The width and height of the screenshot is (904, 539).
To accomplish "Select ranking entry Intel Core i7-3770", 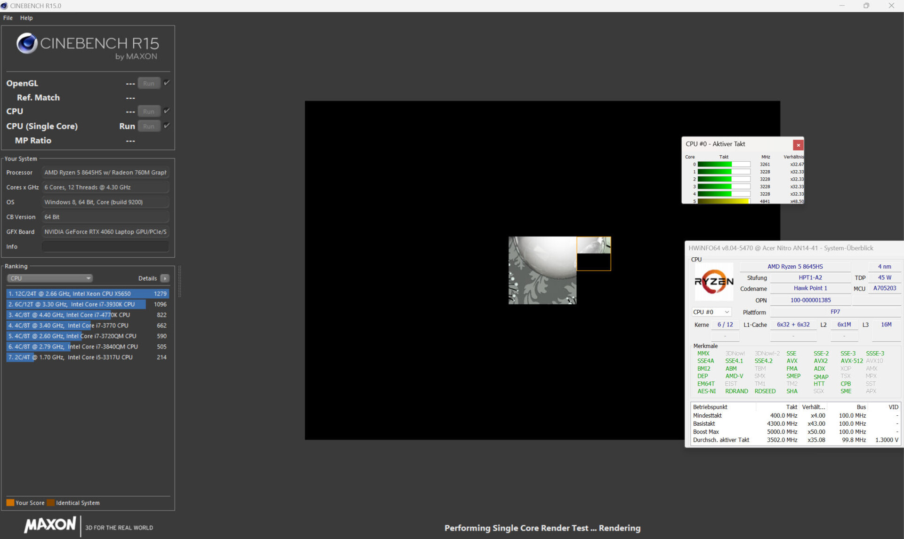I will 88,325.
